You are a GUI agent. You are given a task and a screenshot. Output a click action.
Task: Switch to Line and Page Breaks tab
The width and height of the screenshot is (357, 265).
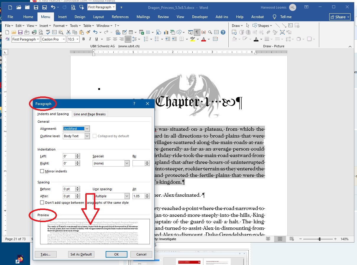pos(90,114)
